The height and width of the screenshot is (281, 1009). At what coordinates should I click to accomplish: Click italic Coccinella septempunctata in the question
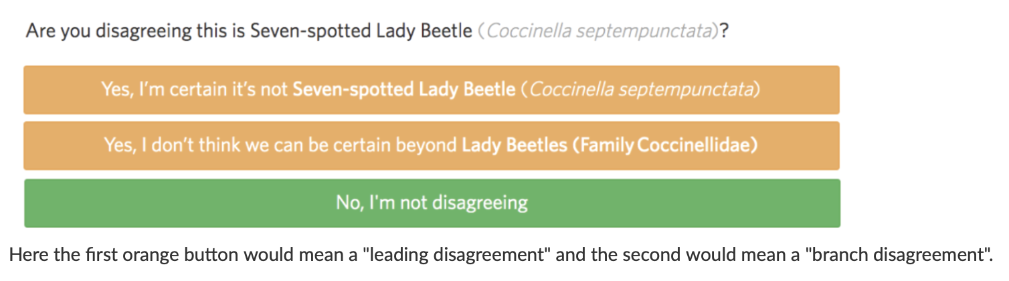coord(600,31)
